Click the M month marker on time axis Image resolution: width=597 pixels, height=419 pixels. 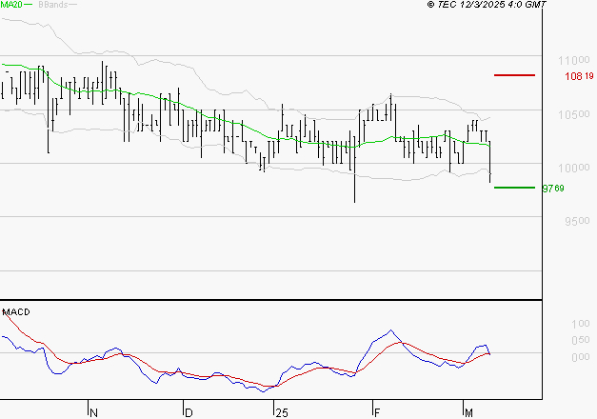(x=468, y=412)
